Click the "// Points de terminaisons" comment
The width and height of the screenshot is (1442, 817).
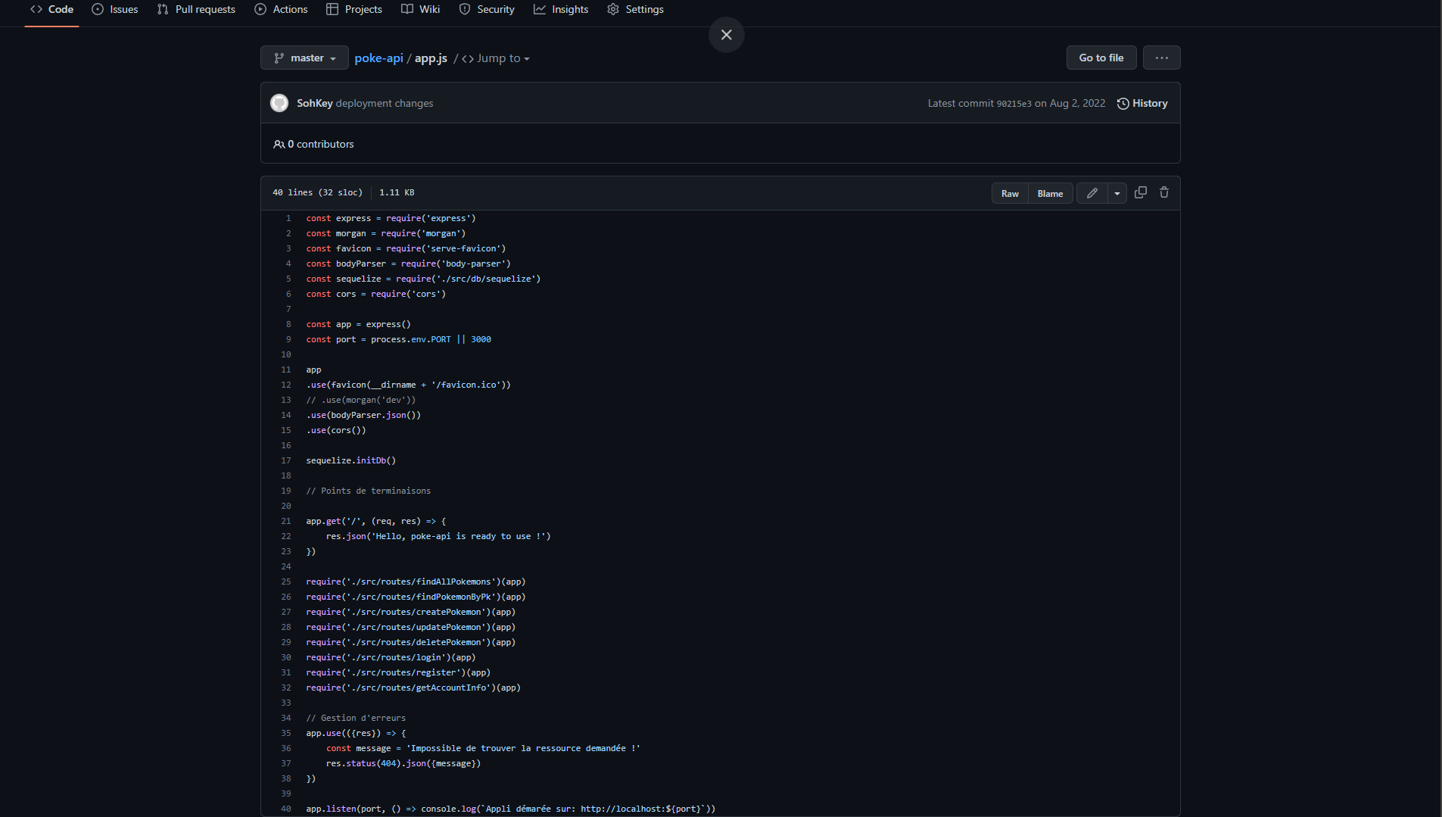369,491
